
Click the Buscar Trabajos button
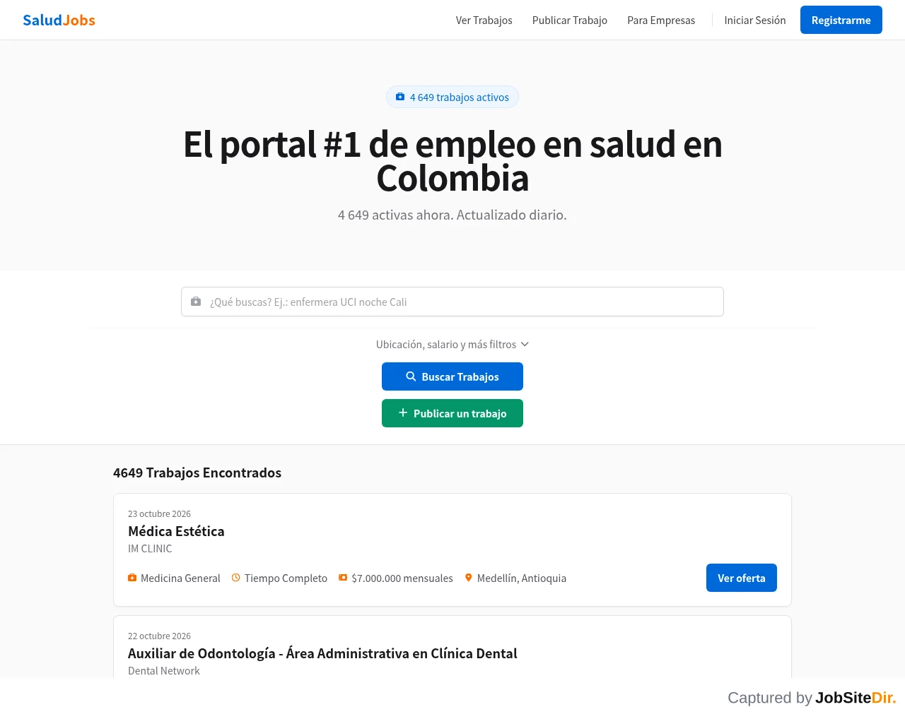pos(452,376)
